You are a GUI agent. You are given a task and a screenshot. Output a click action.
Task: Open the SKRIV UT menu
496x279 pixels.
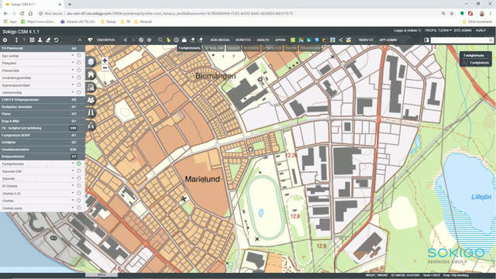click(x=366, y=40)
